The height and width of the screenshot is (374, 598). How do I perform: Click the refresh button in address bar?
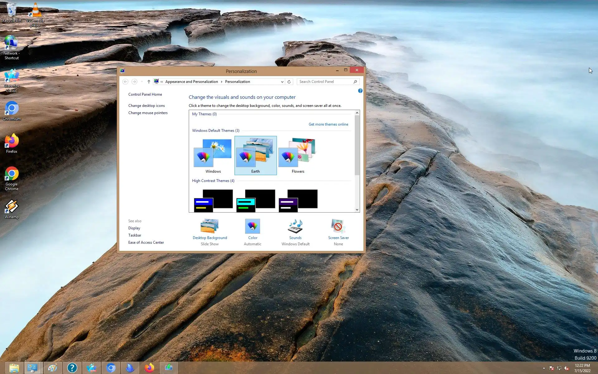[289, 82]
